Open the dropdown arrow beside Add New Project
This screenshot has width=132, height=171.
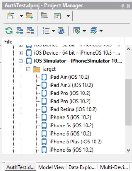coord(21,16)
